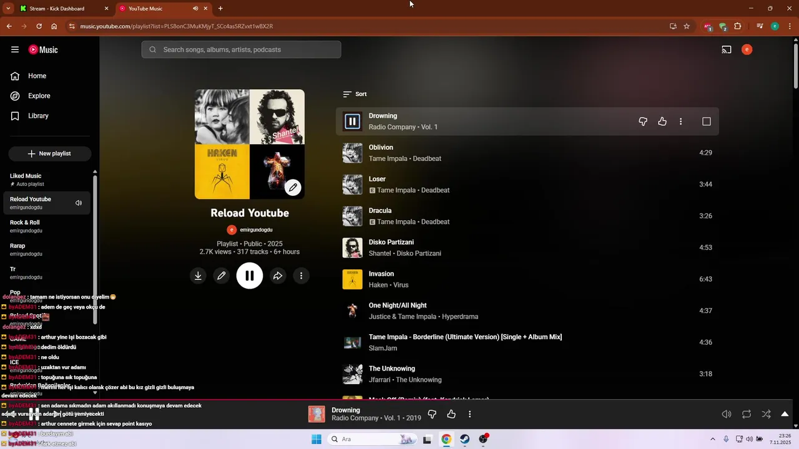Open volume control in player bar
Image resolution: width=799 pixels, height=449 pixels.
click(727, 414)
